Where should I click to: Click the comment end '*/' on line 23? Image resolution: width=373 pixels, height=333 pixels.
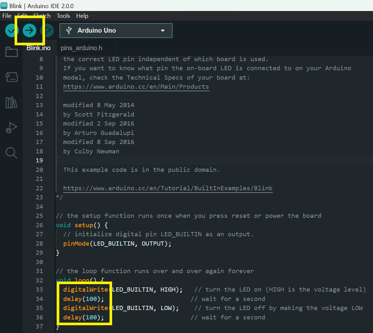pos(59,197)
